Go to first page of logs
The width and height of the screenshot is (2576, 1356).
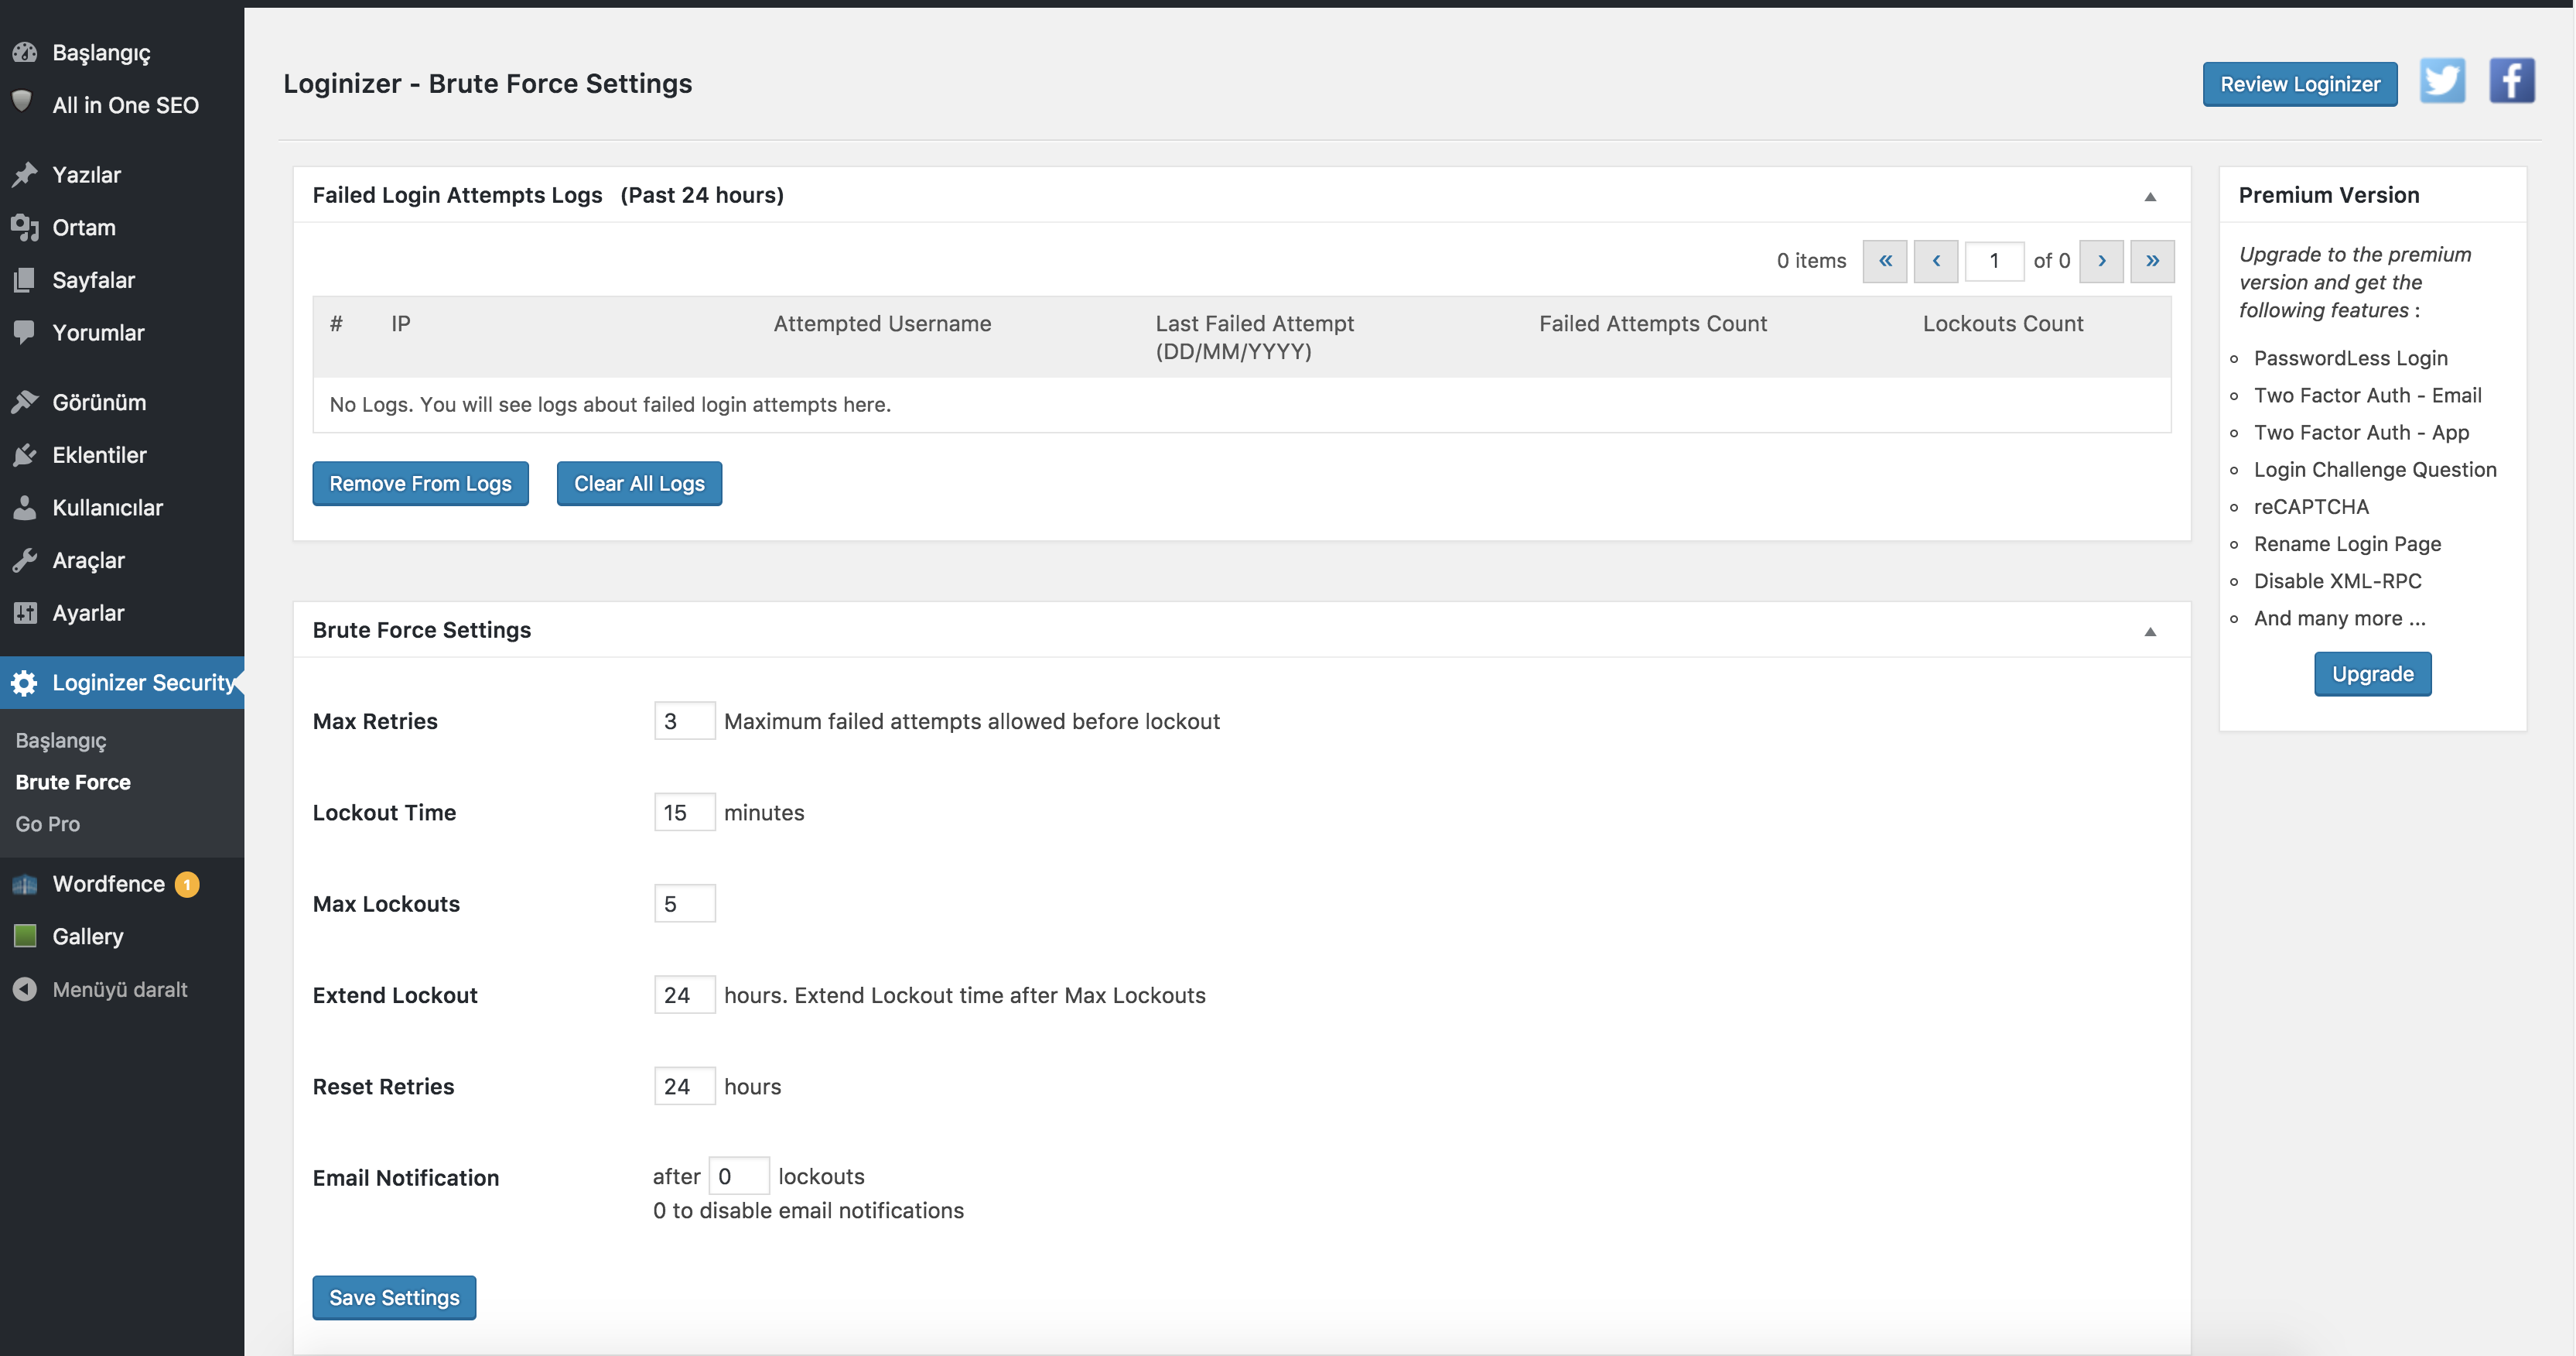click(1885, 261)
